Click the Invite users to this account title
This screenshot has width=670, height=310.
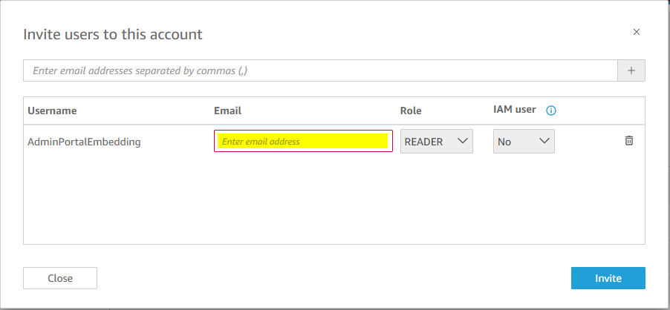point(113,34)
